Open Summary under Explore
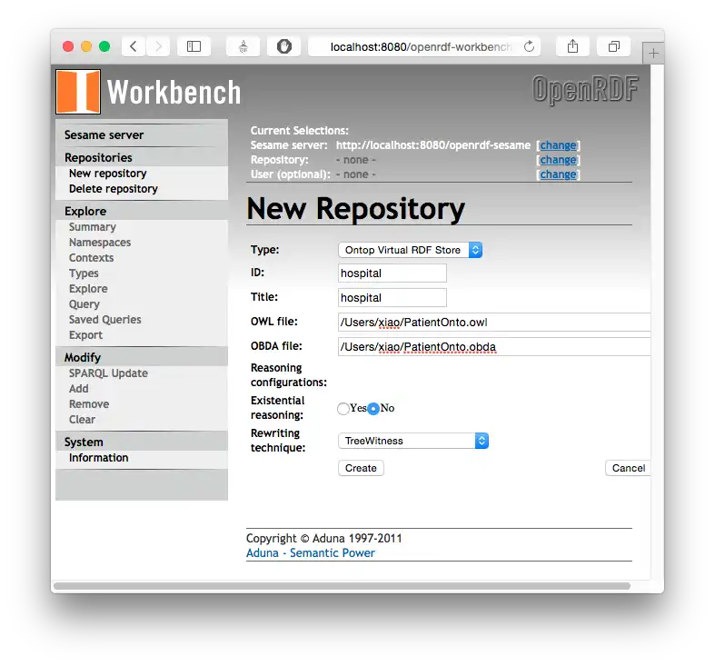Viewport: 715px width, 666px height. click(x=92, y=227)
